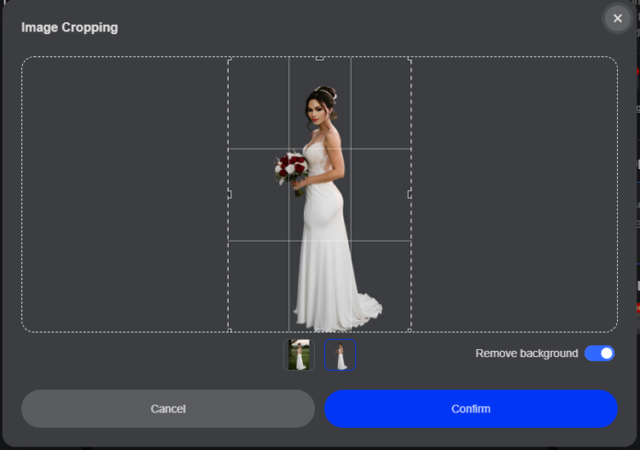Click the top-center crop handle
The height and width of the screenshot is (450, 640).
coord(320,58)
